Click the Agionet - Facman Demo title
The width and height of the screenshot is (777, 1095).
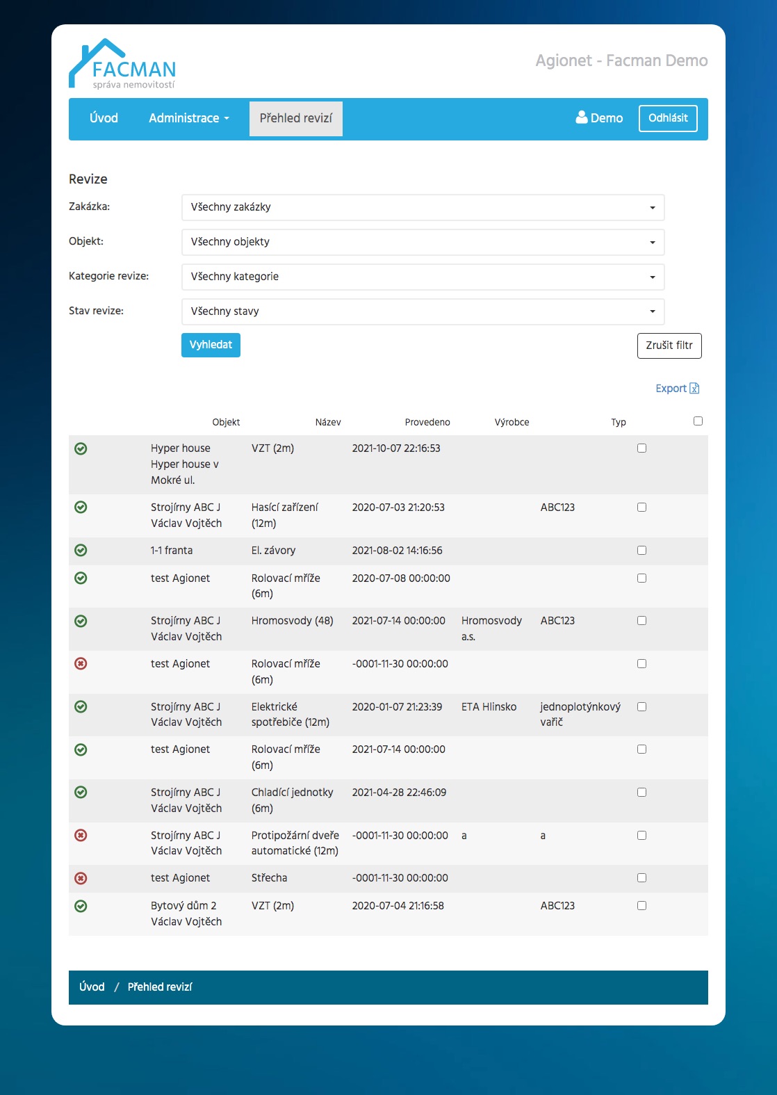point(621,60)
